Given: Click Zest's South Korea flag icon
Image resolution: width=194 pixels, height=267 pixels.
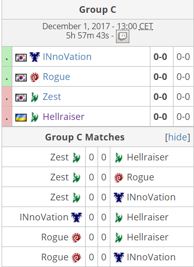Looking at the screenshot, I should pos(21,97).
